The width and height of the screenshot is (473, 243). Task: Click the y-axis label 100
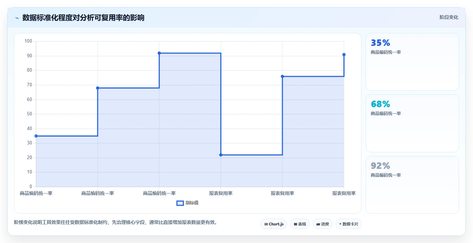(28, 41)
